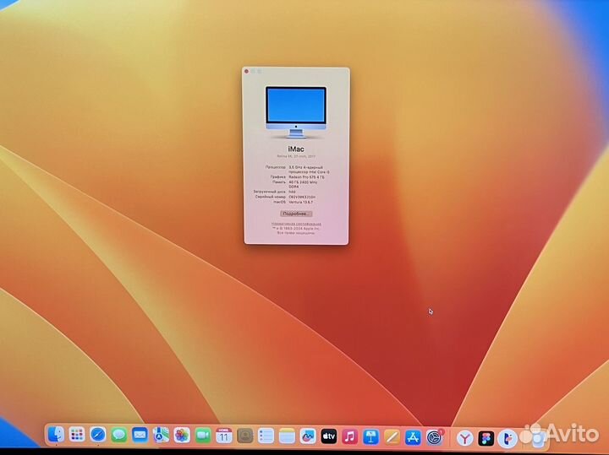Open the white round app right of Figma
The image size is (609, 455).
(507, 439)
